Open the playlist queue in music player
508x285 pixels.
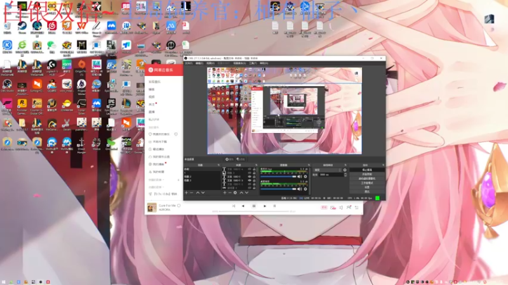[x=357, y=208]
